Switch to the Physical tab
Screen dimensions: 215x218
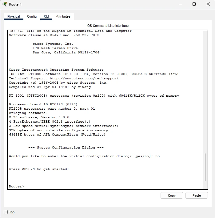coord(14,16)
